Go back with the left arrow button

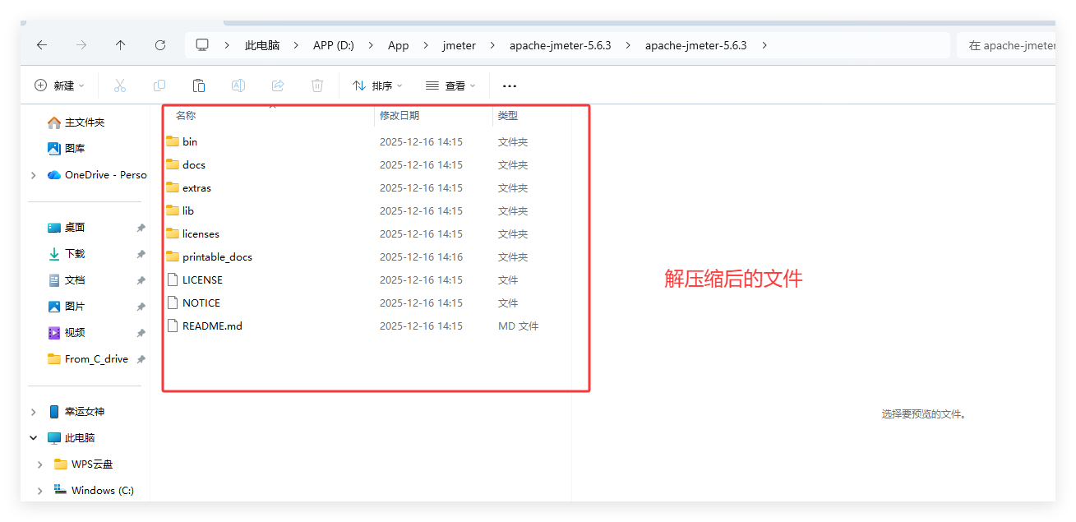pos(42,45)
